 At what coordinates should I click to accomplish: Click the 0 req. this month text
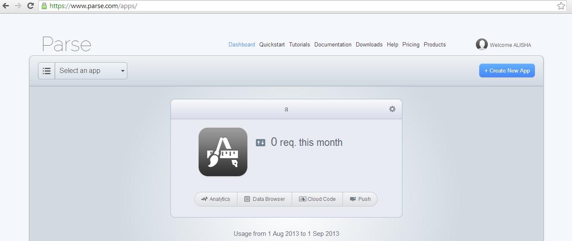(x=307, y=142)
